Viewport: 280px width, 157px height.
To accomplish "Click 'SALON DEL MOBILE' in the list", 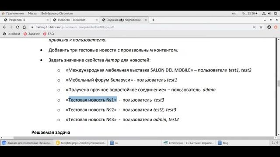I will 170,70.
